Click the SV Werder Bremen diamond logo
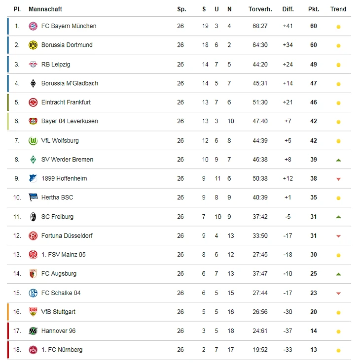The height and width of the screenshot is (363, 360). [x=33, y=160]
